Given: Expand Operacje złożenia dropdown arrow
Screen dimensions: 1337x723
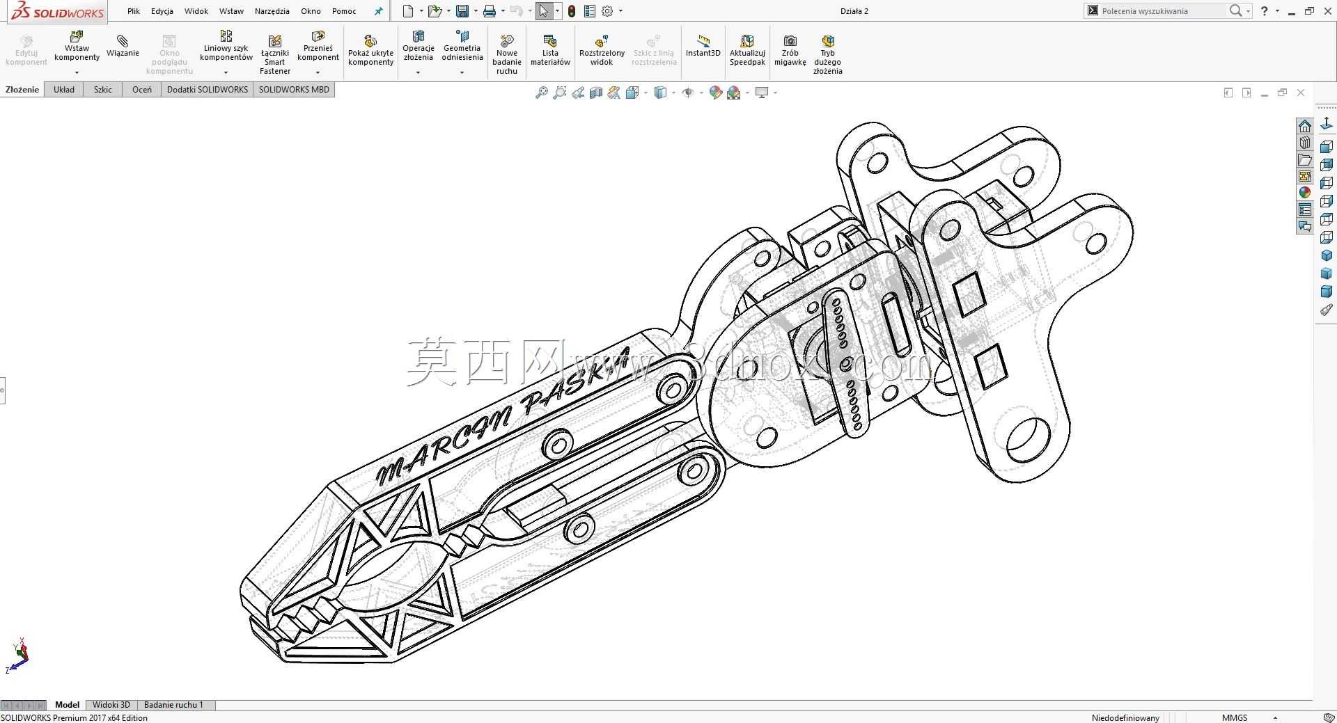Looking at the screenshot, I should click(418, 72).
